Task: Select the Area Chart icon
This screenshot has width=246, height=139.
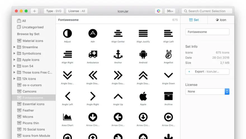Action: point(67,117)
